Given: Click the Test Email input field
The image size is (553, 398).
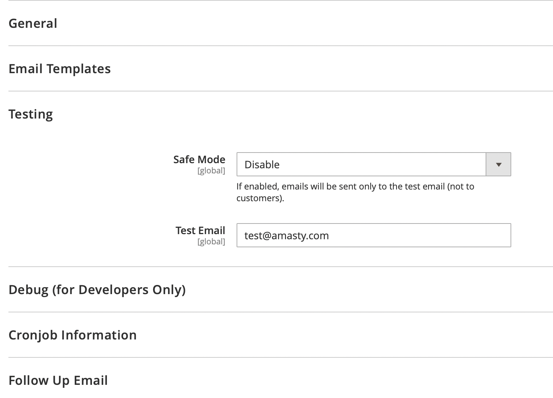Looking at the screenshot, I should (374, 235).
